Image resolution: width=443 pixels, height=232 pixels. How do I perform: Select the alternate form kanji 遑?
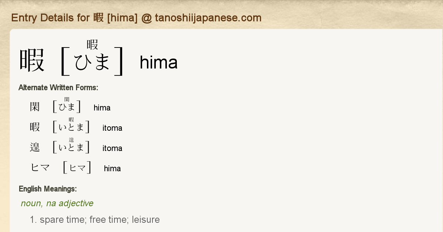[35, 148]
